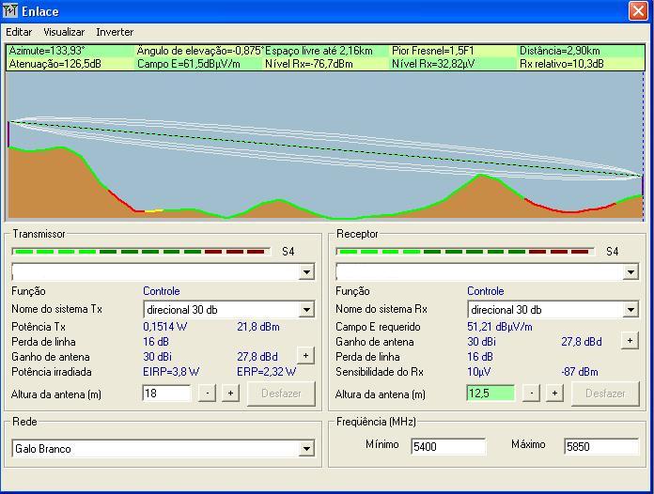Image resolution: width=654 pixels, height=494 pixels.
Task: Click the EIRP=3,8 W value
Action: click(x=171, y=371)
